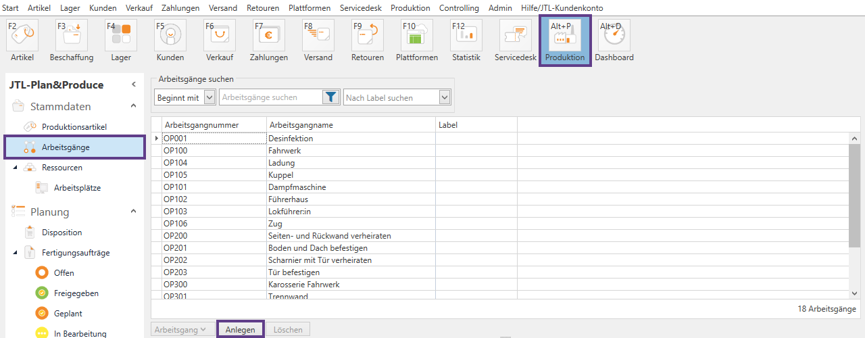Click the Servicedesk toolbar icon

click(x=515, y=36)
